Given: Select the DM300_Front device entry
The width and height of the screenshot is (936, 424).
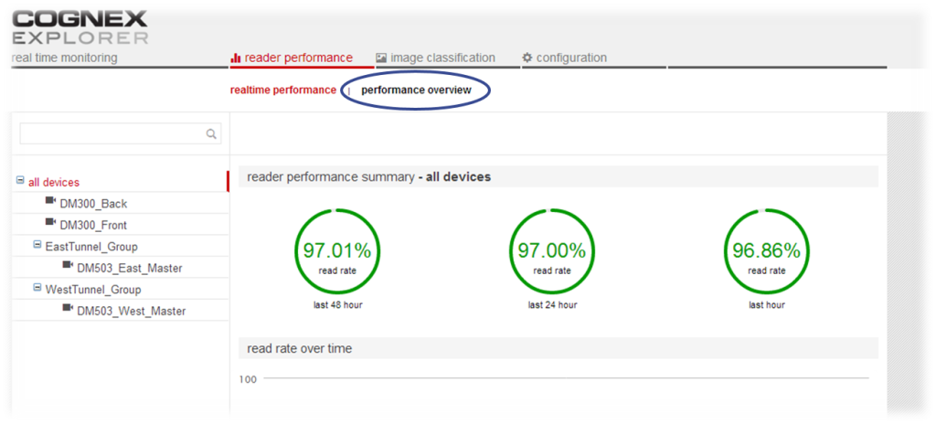Looking at the screenshot, I should (x=93, y=225).
